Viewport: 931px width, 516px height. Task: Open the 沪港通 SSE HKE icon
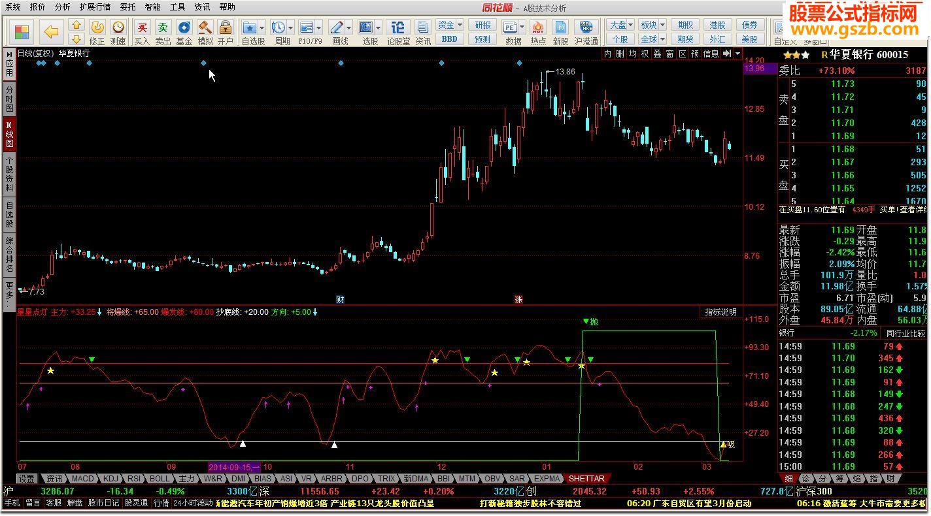click(x=586, y=27)
